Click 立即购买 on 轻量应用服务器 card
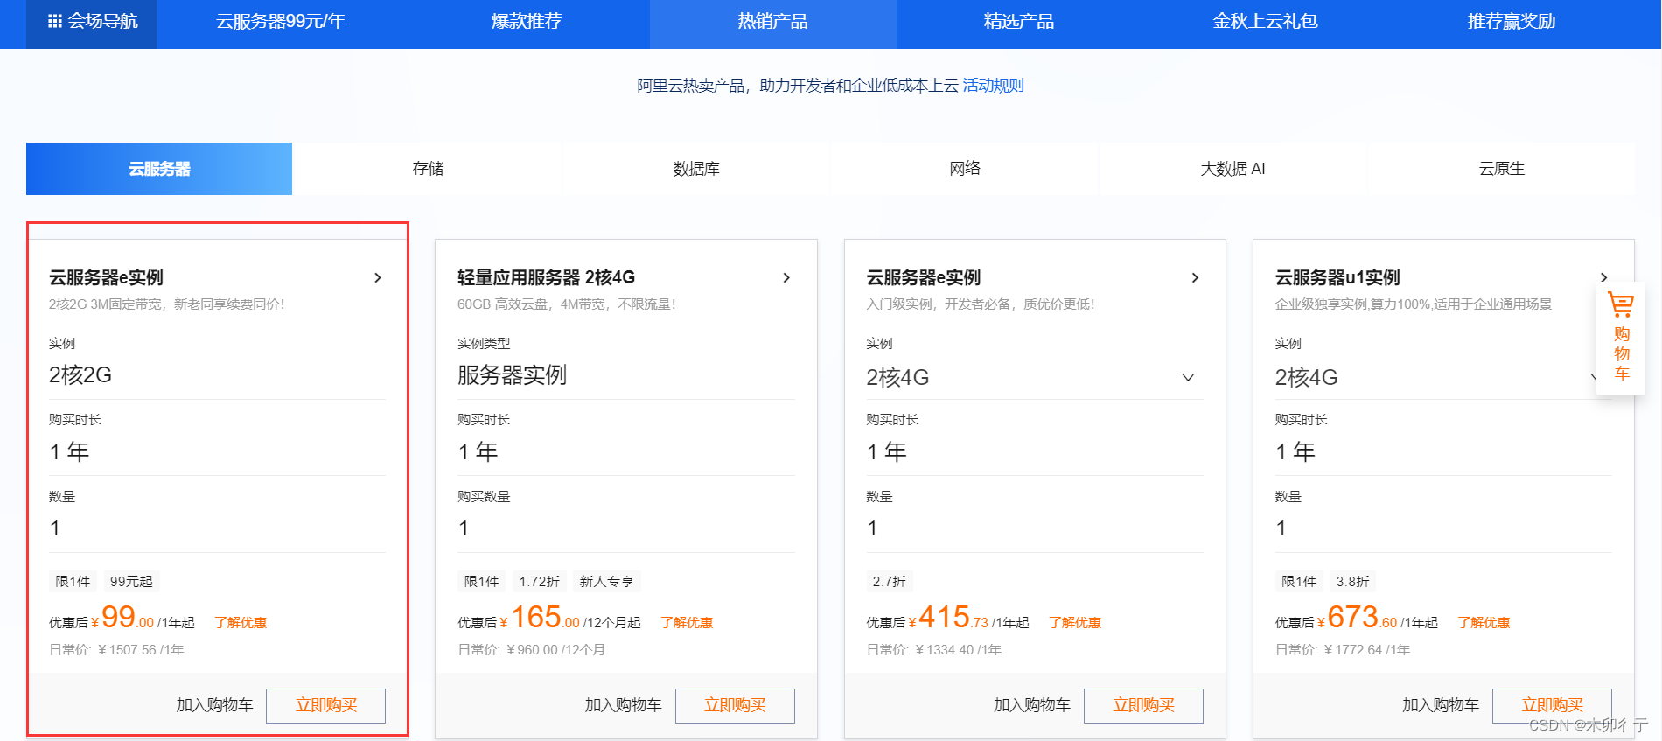 [x=735, y=705]
